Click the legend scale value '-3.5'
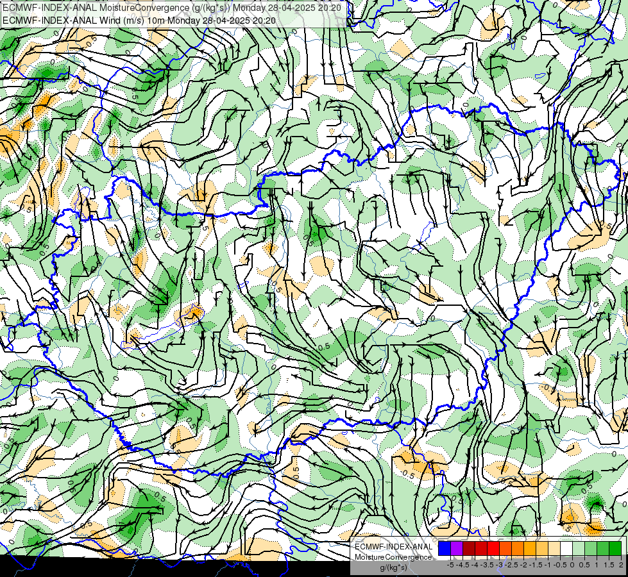 487,565
